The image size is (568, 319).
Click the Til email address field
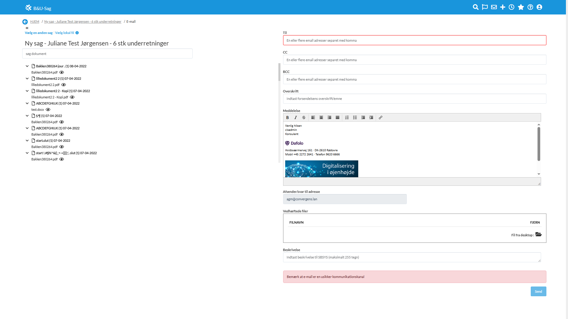[414, 40]
